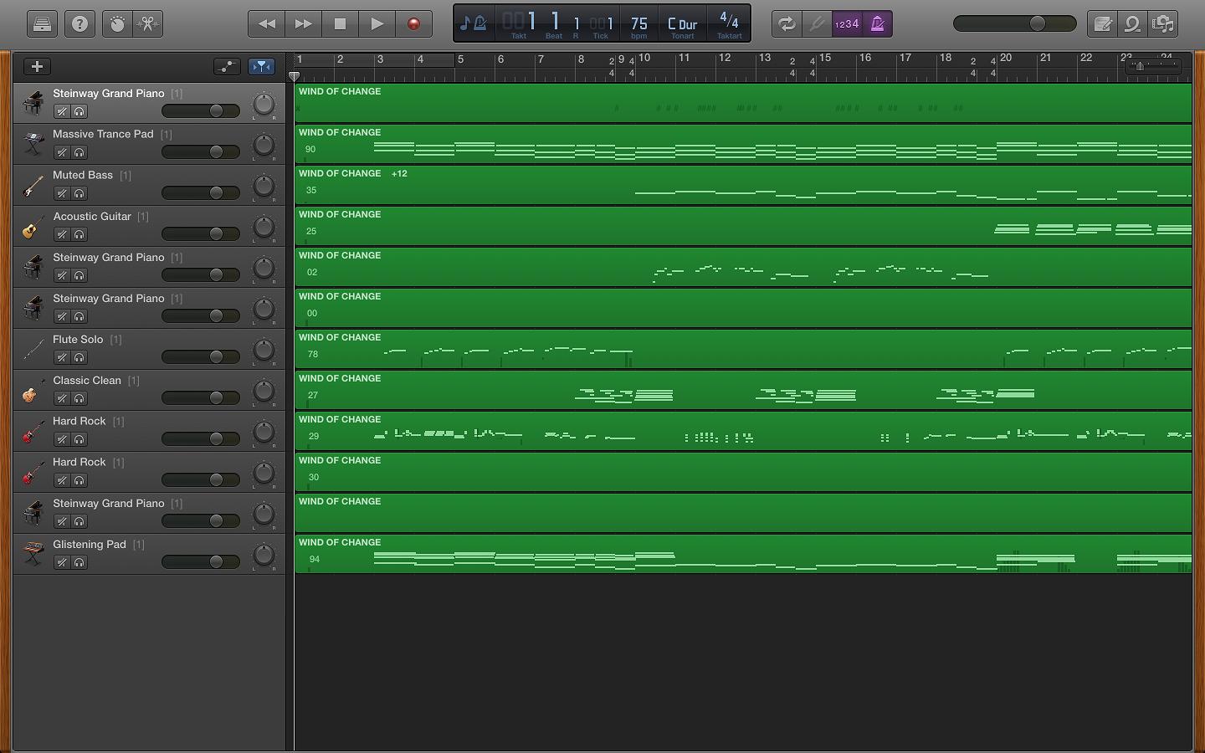Adjust the Muted Bass volume slider
The image size is (1205, 753).
point(201,193)
